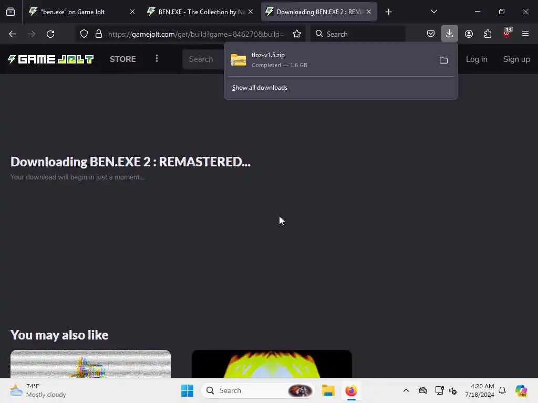Open Firefox application hamburger menu
The width and height of the screenshot is (538, 403).
point(525,34)
